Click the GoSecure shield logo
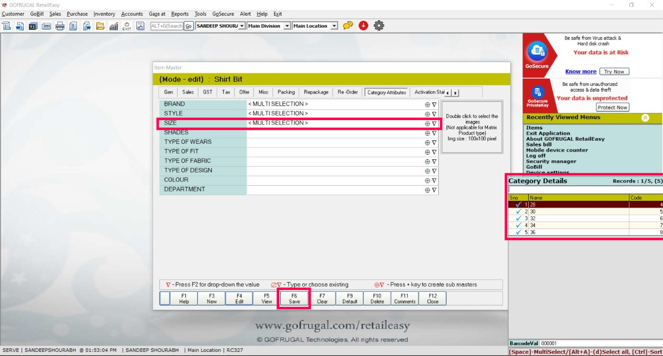 click(x=537, y=51)
